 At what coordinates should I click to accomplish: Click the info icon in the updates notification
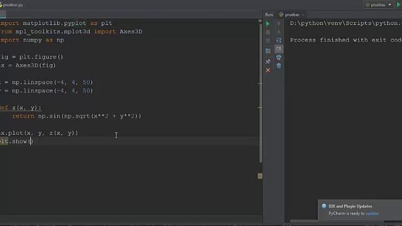pyautogui.click(x=324, y=207)
